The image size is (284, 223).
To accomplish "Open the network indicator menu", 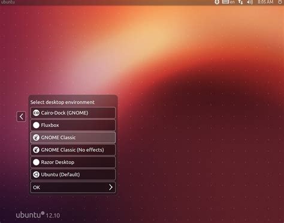I will (241, 2).
